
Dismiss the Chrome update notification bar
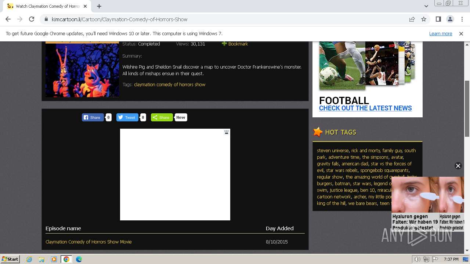click(461, 33)
